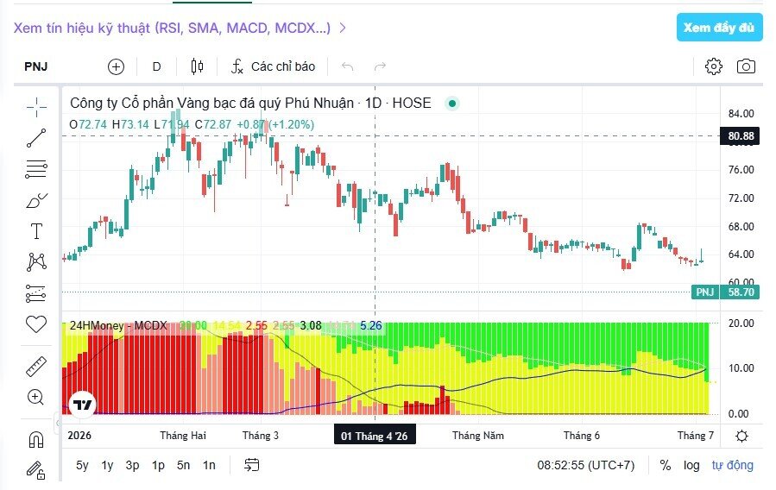Click the PNJ symbol search field

pos(36,66)
